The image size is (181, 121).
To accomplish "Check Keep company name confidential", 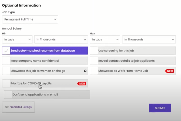I will 6,60.
